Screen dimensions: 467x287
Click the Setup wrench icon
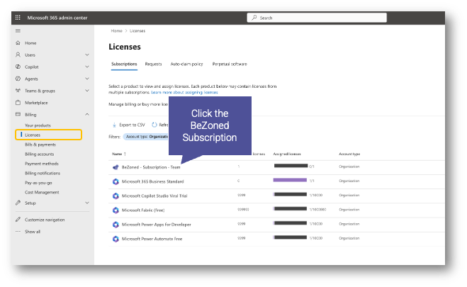18,203
